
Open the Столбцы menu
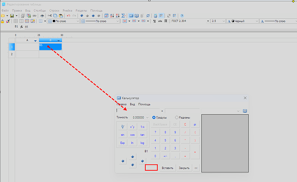[x=40, y=10]
